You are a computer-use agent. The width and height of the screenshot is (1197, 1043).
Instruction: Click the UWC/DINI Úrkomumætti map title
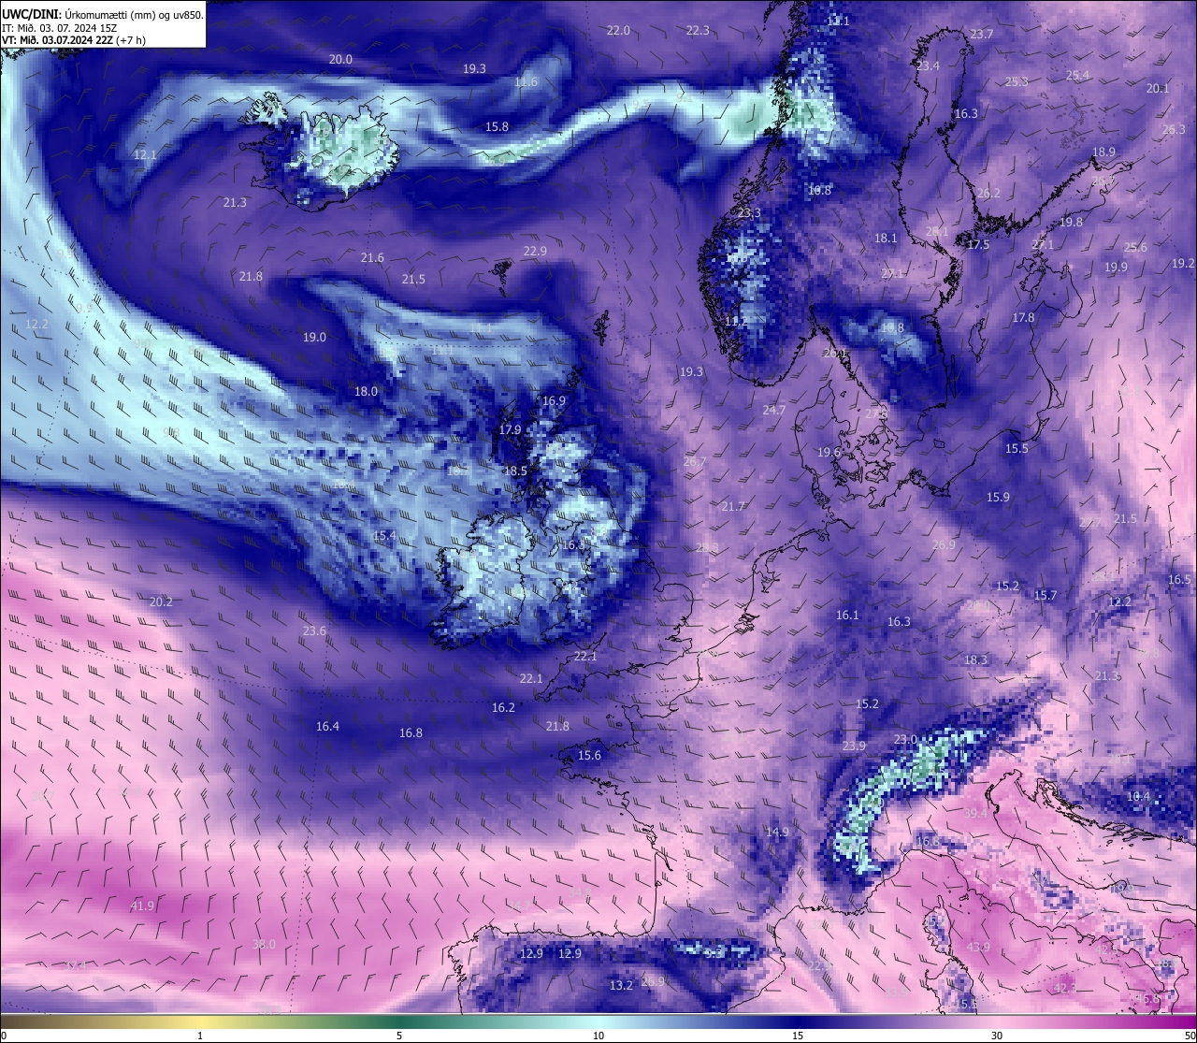[103, 15]
